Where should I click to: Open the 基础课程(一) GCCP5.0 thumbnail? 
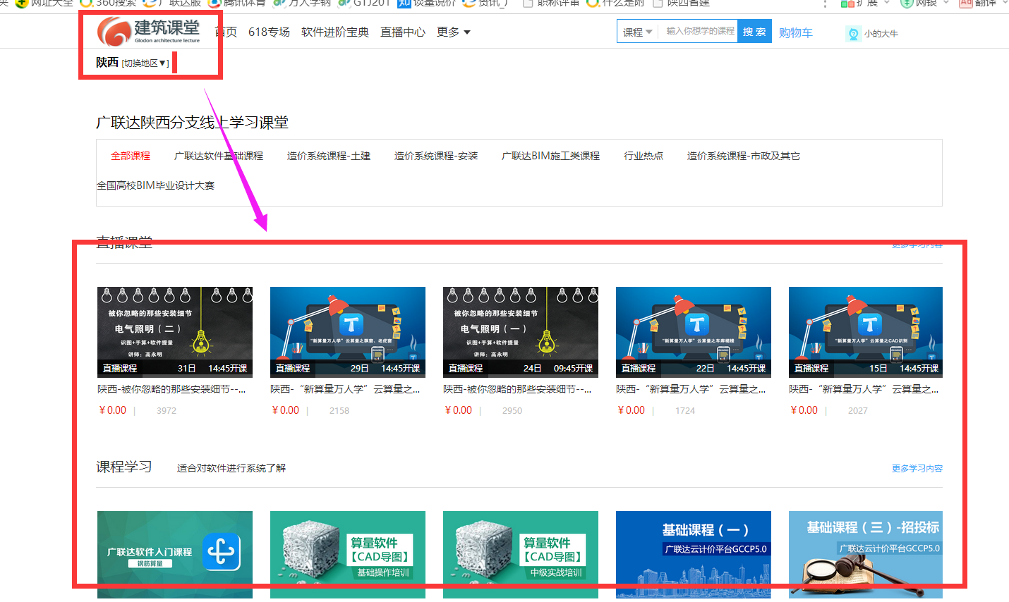[x=694, y=555]
